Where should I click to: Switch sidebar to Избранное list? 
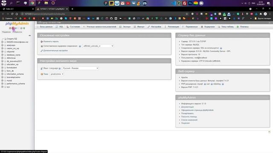click(17, 32)
